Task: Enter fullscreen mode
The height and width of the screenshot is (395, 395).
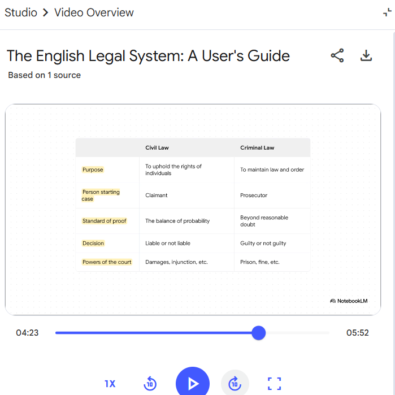Action: pos(274,384)
